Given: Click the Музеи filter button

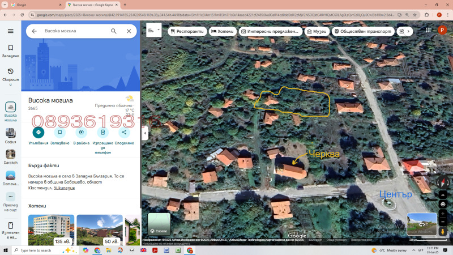Looking at the screenshot, I should pyautogui.click(x=316, y=32).
